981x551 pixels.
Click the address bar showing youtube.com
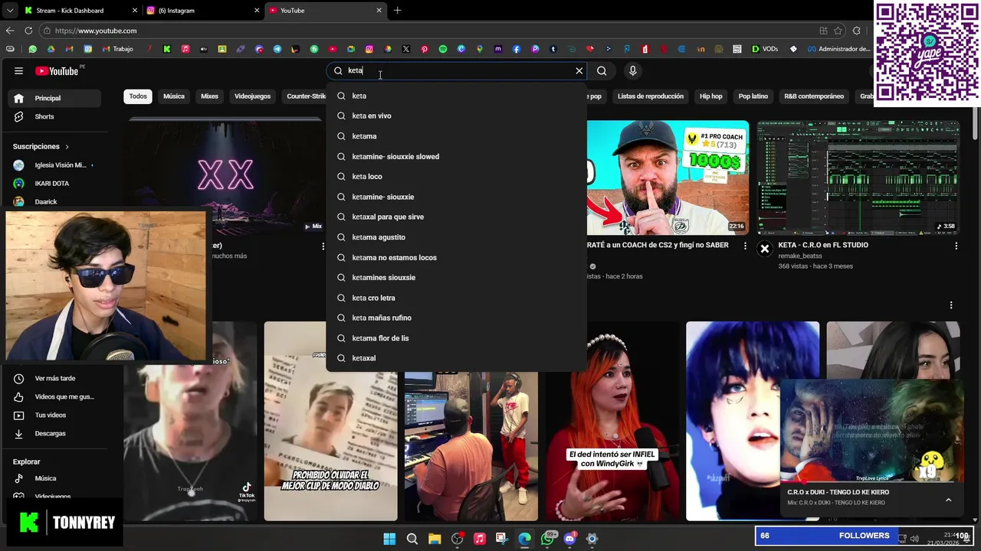(x=429, y=31)
